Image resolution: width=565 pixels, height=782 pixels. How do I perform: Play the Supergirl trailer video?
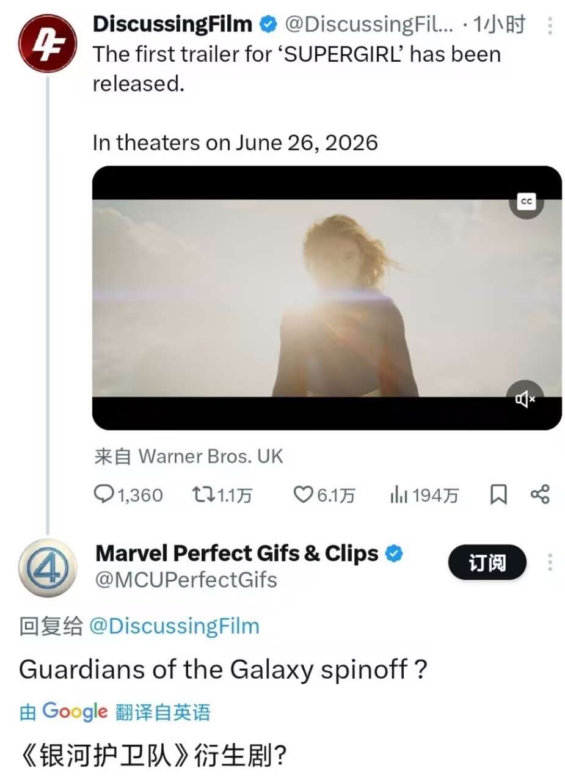pyautogui.click(x=327, y=298)
